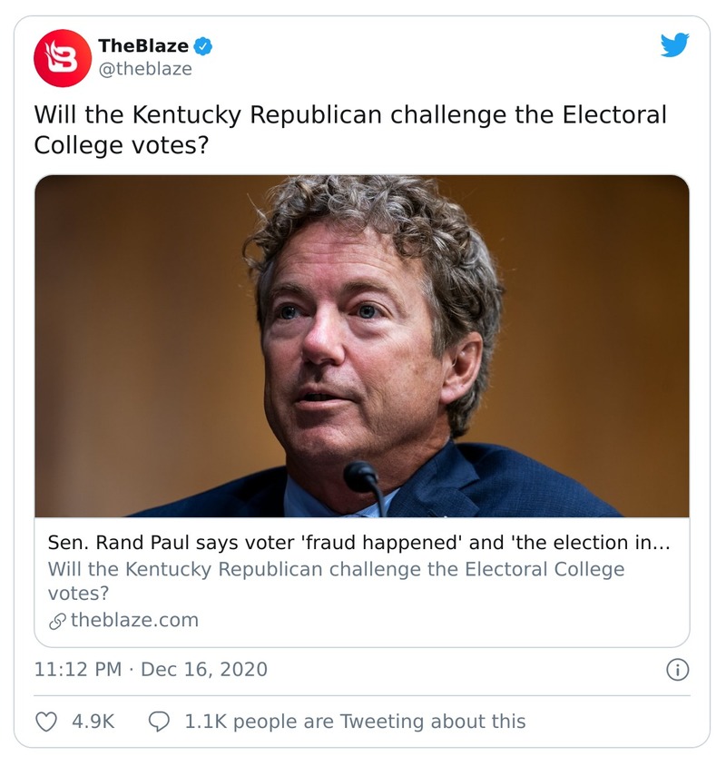
Task: Click the 11:12 PM timestamp
Action: point(77,670)
